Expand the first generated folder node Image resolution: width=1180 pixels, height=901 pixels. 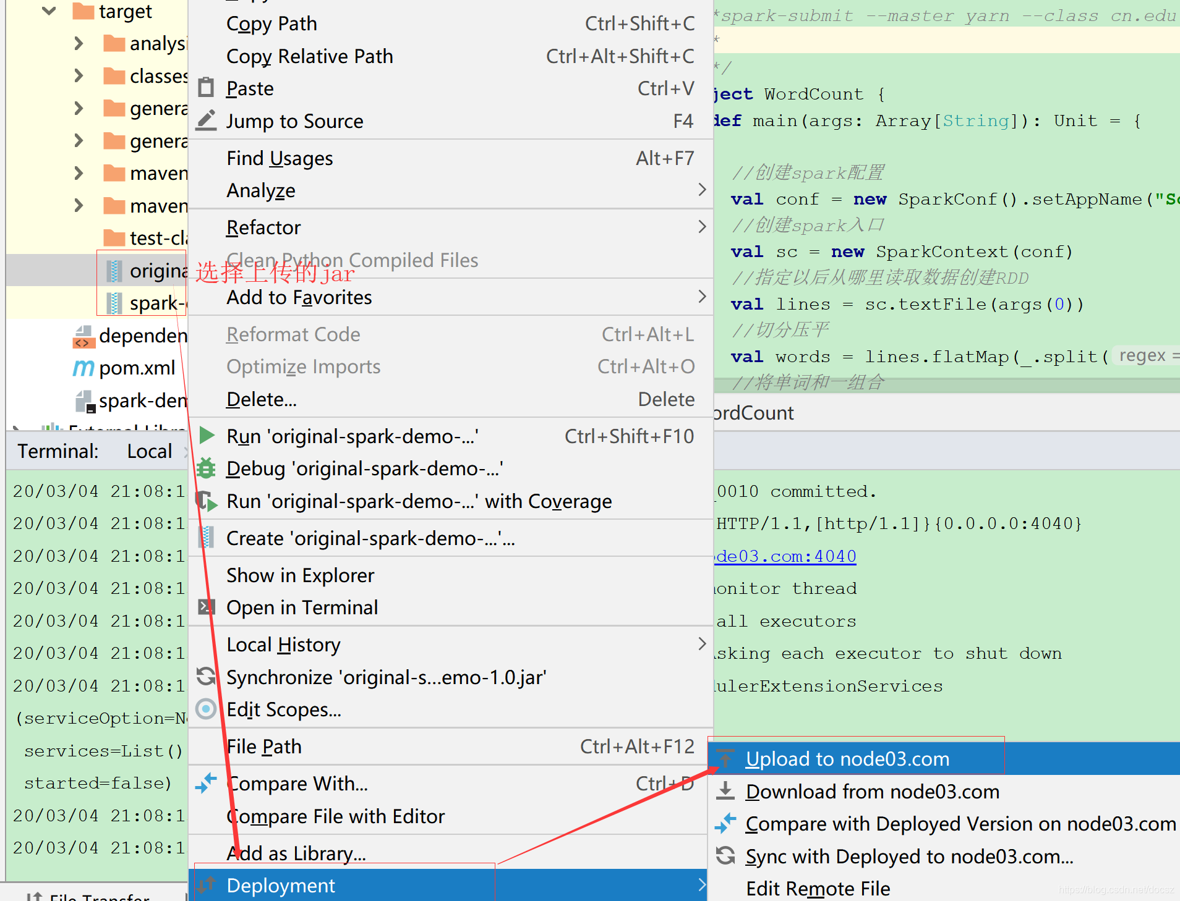pyautogui.click(x=79, y=108)
